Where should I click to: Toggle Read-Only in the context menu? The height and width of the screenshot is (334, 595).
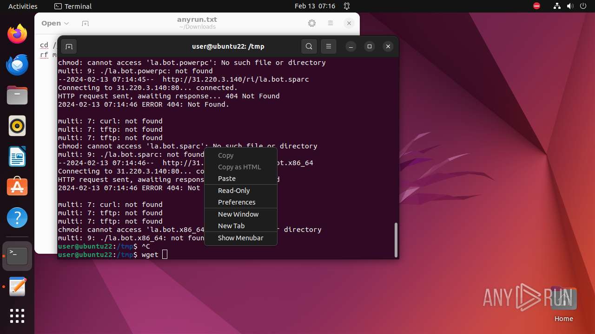[241, 191]
